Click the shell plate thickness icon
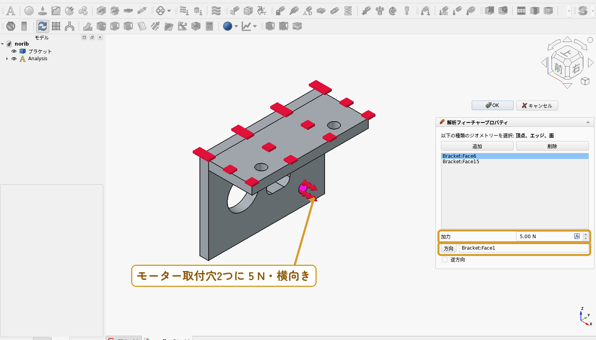596x340 pixels. pyautogui.click(x=128, y=11)
